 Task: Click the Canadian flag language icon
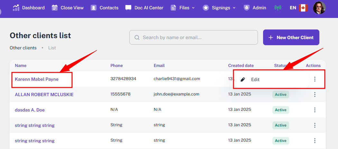pyautogui.click(x=303, y=8)
